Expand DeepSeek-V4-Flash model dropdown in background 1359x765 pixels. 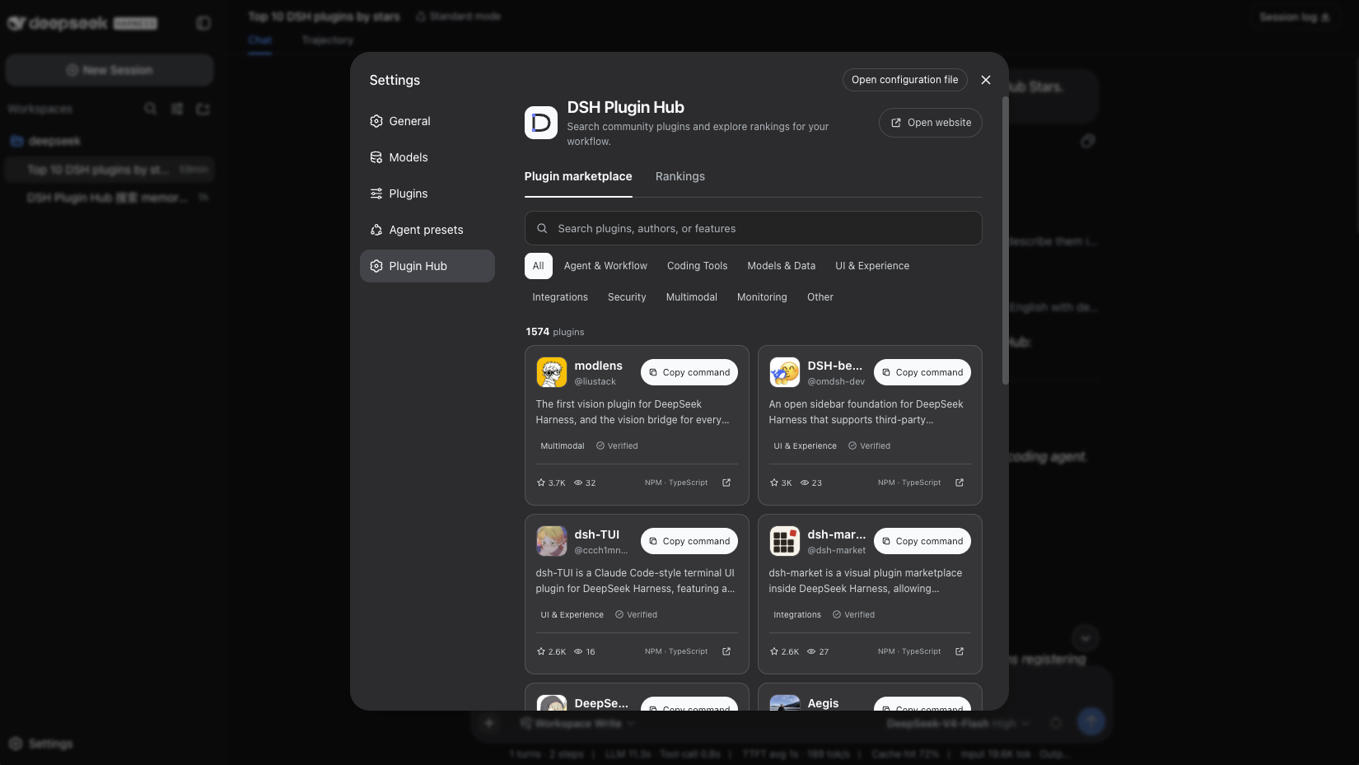click(959, 723)
